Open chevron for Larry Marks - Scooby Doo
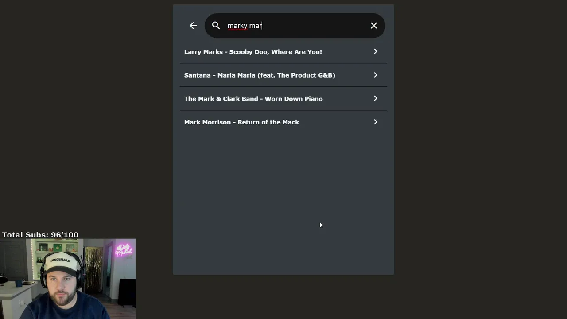Image resolution: width=567 pixels, height=319 pixels. click(x=376, y=51)
